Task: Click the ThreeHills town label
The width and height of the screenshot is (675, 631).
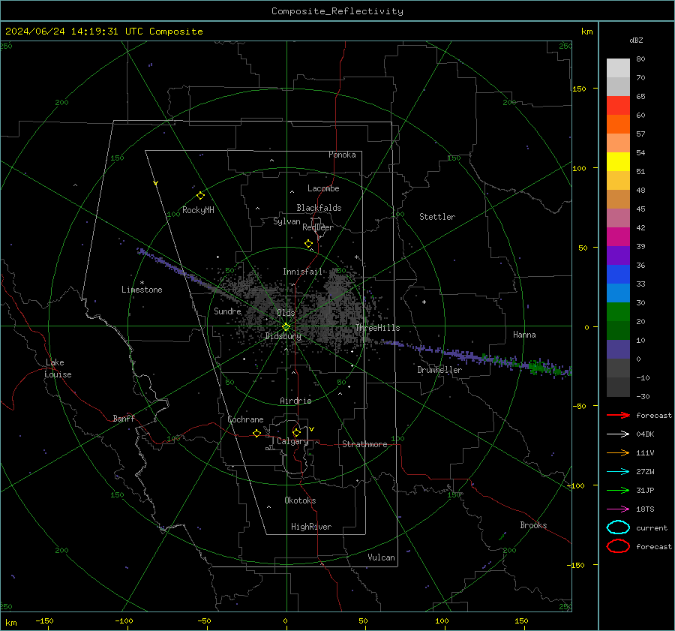Action: 377,328
